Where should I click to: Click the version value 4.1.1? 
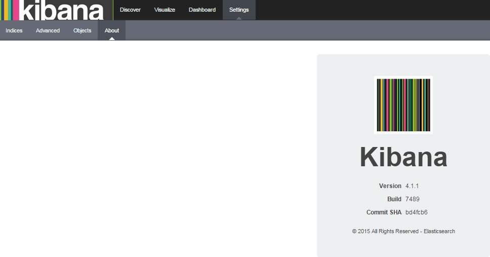pyautogui.click(x=412, y=186)
